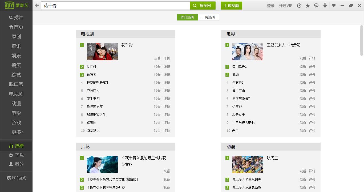Click the 搜全网 search button
364x192 pixels.
pyautogui.click(x=203, y=6)
